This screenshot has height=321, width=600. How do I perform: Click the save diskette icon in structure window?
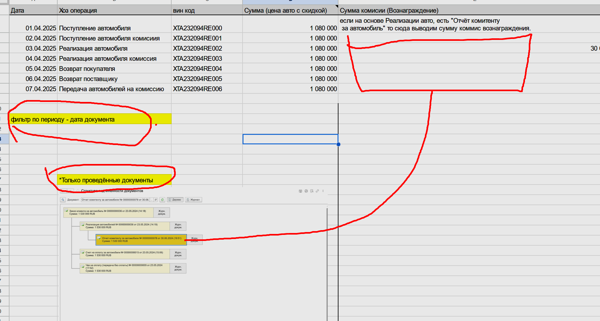[300, 191]
